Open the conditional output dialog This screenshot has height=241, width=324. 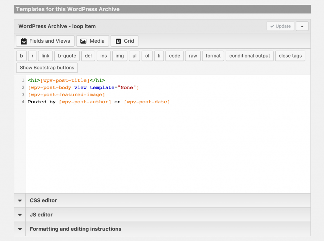click(x=250, y=56)
